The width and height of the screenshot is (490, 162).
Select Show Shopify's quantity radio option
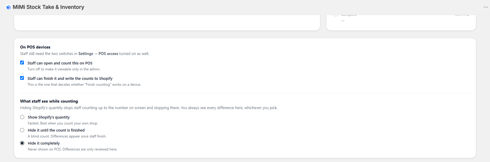[x=22, y=117]
